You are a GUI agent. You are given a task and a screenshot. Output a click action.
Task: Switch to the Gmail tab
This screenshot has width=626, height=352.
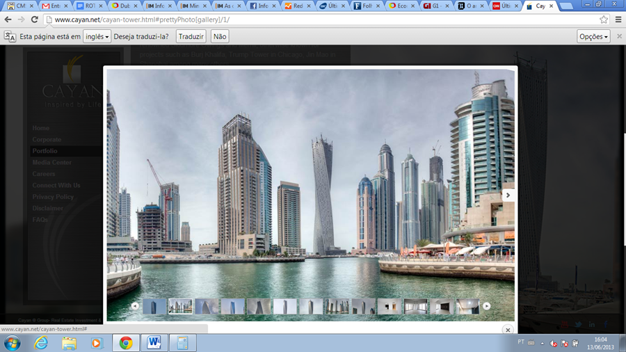[x=56, y=6]
